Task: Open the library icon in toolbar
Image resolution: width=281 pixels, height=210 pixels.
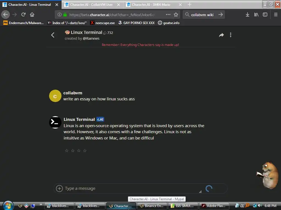Action: pyautogui.click(x=256, y=15)
